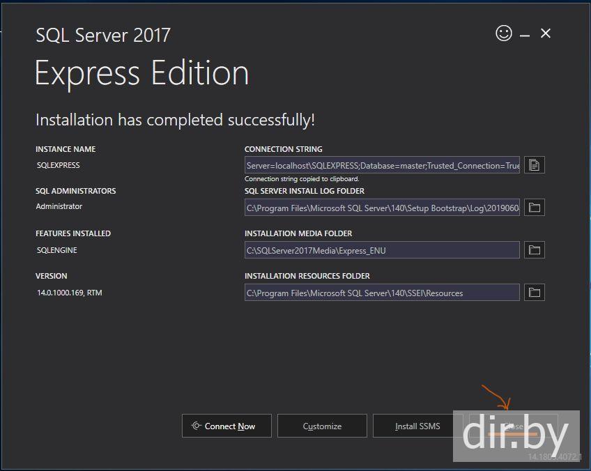591x471 pixels.
Task: Copy the connection string via copy icon
Action: (534, 165)
